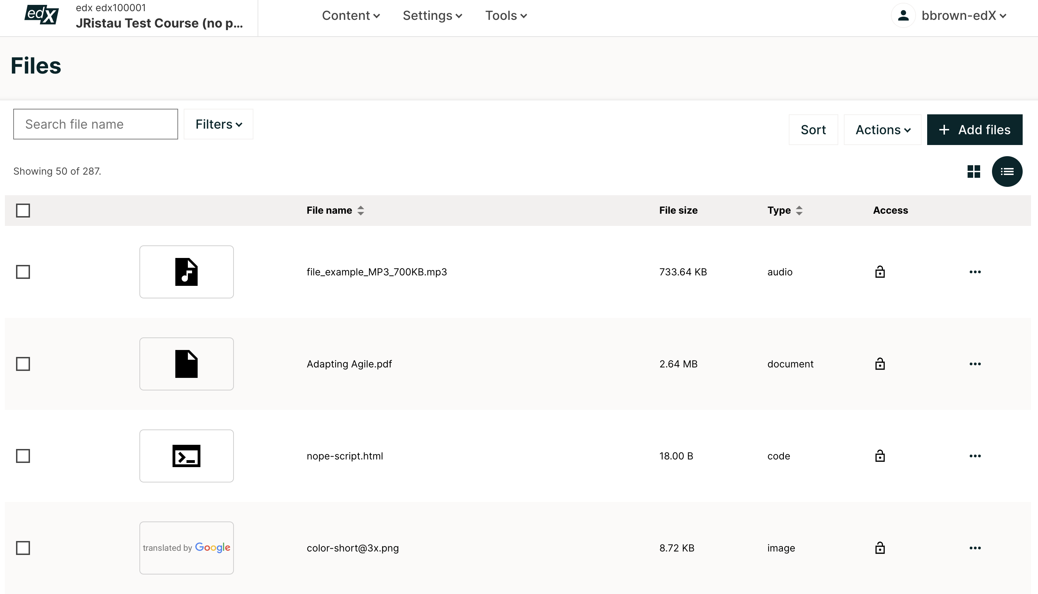Check the select-all checkbox in the header
The width and height of the screenshot is (1038, 594).
[23, 211]
